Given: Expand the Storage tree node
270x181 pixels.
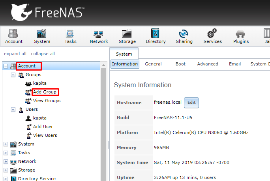Looking at the screenshot, I should pos(6,170).
